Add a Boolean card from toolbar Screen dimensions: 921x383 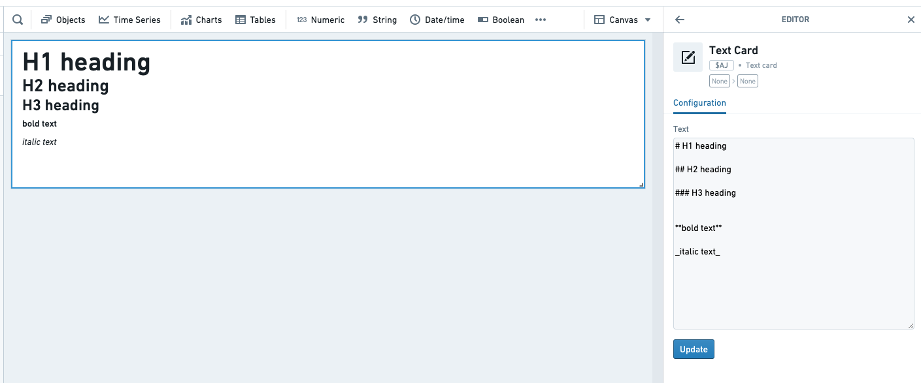(501, 20)
